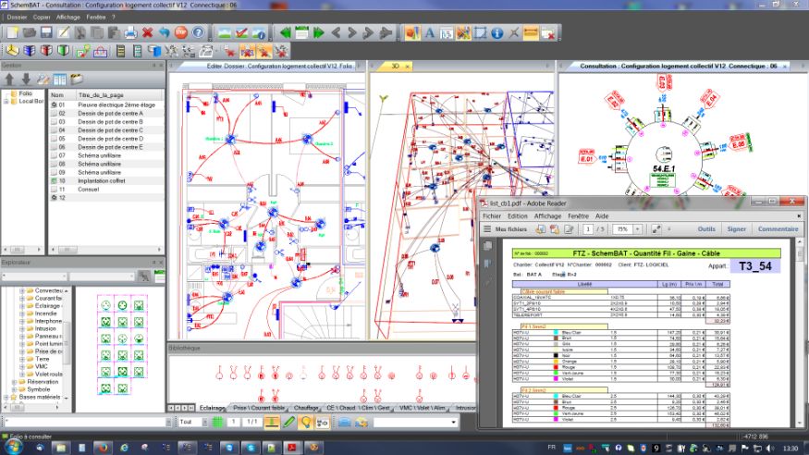Click the Windows Start orb
Viewport: 809px width, 455px height.
(12, 447)
